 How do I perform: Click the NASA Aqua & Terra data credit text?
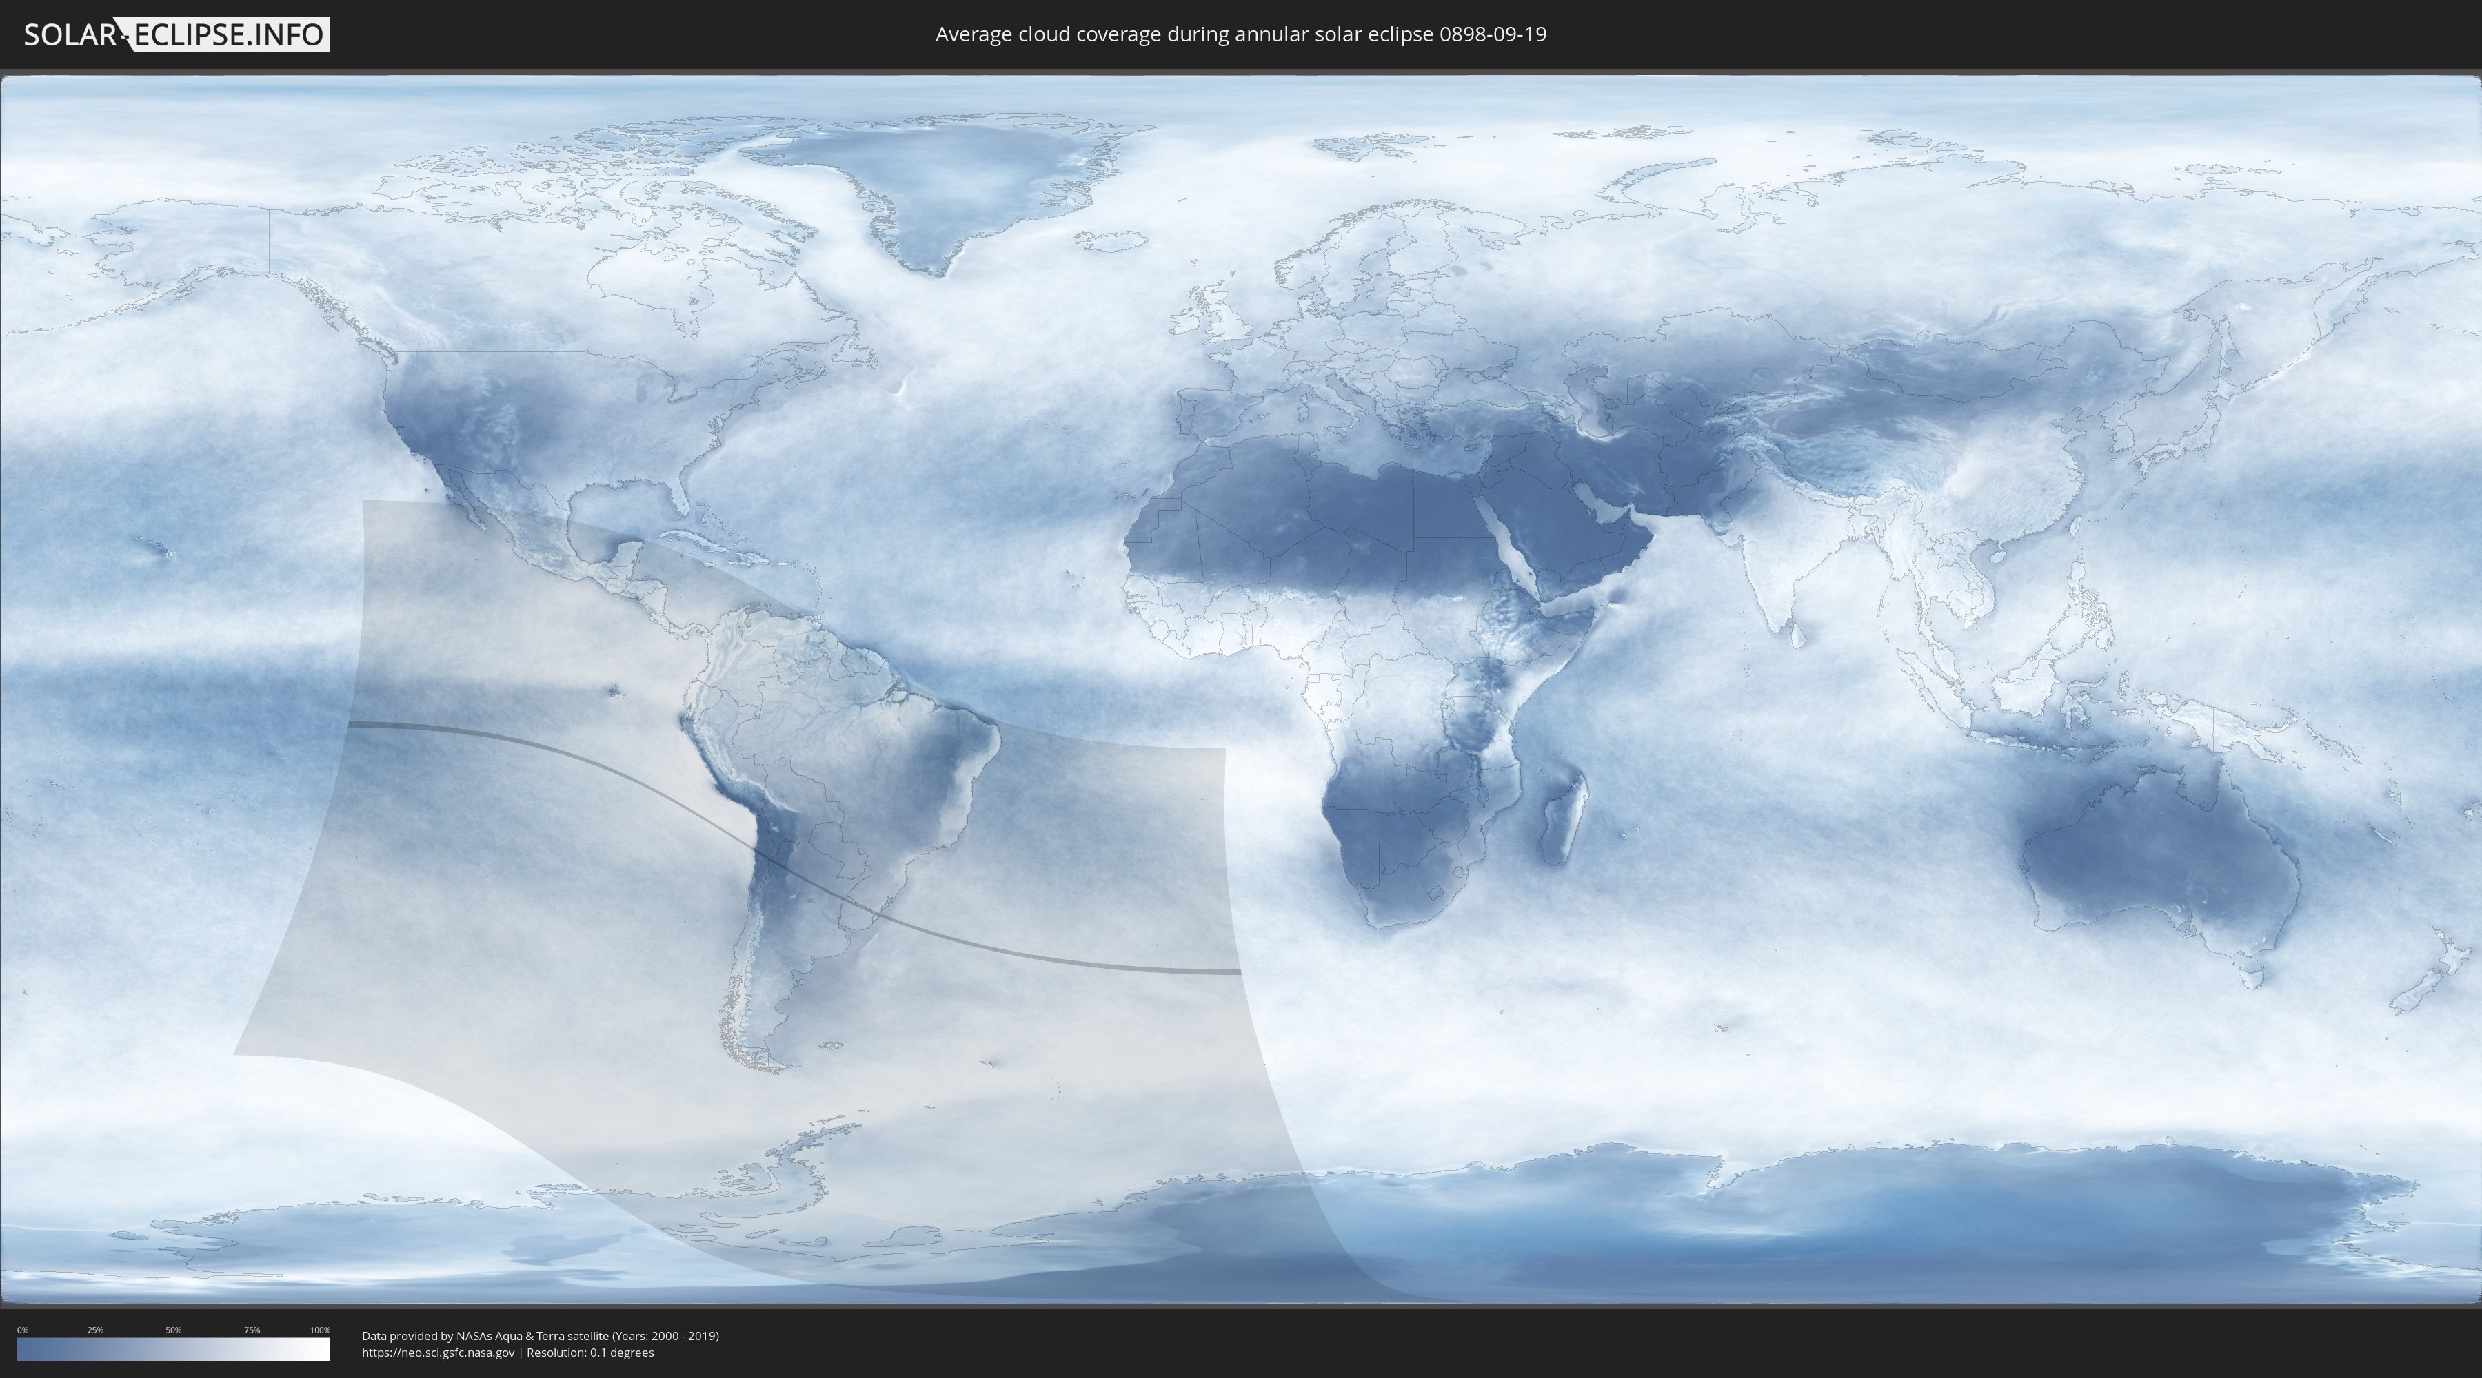point(541,1336)
